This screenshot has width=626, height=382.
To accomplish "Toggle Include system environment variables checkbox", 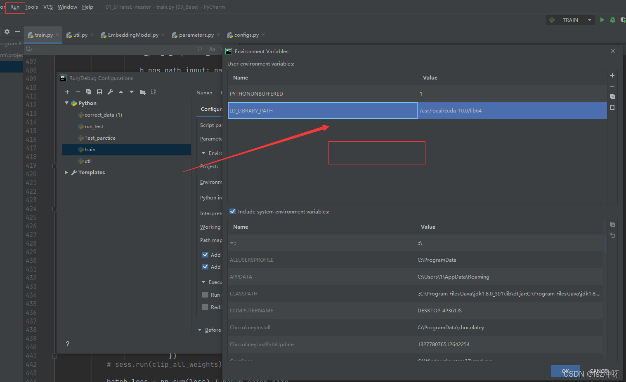I will (x=232, y=211).
